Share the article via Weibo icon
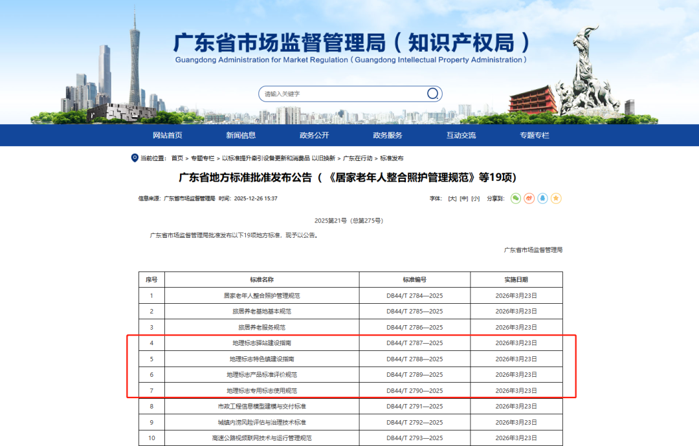 coord(529,198)
